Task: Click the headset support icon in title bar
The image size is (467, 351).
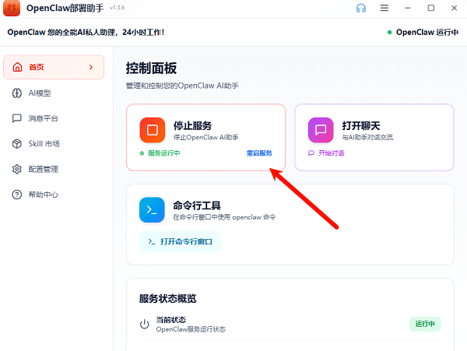Action: tap(361, 8)
